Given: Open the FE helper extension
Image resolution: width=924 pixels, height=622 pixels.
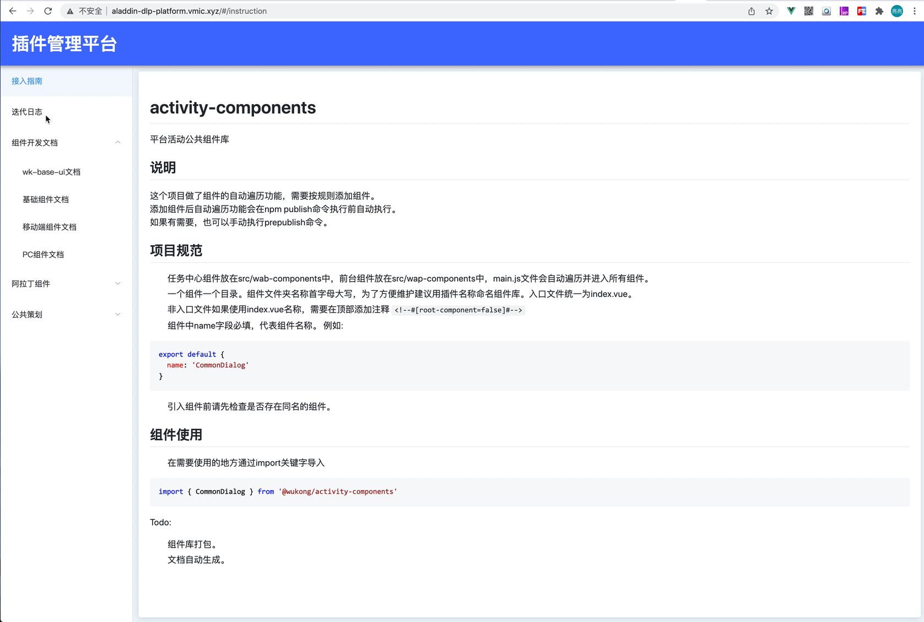Looking at the screenshot, I should tap(862, 11).
